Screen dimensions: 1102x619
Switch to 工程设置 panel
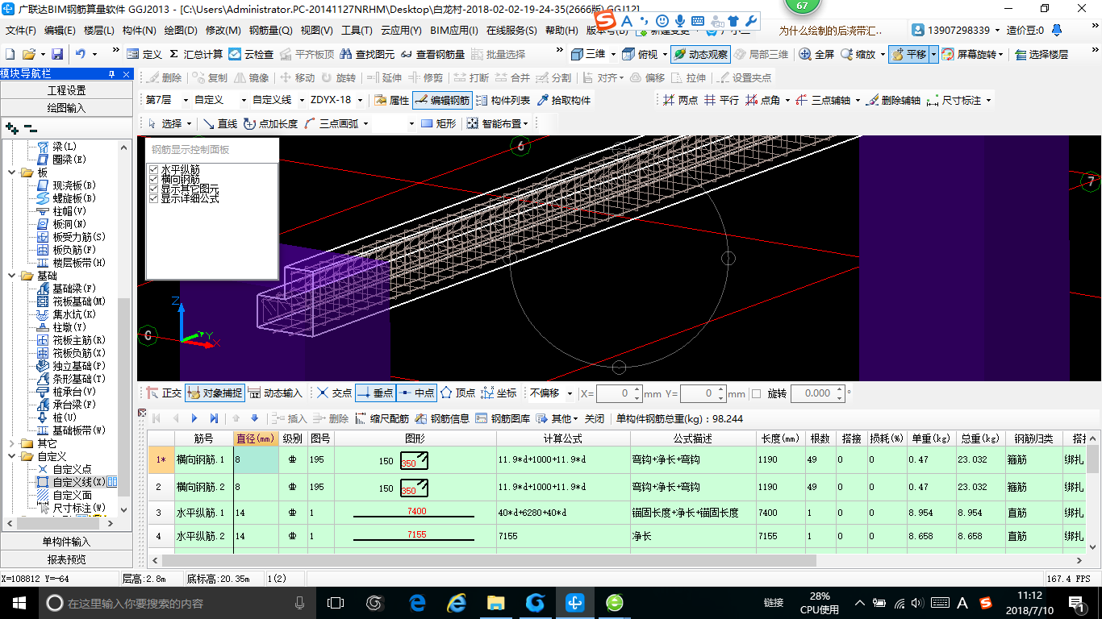[66, 90]
